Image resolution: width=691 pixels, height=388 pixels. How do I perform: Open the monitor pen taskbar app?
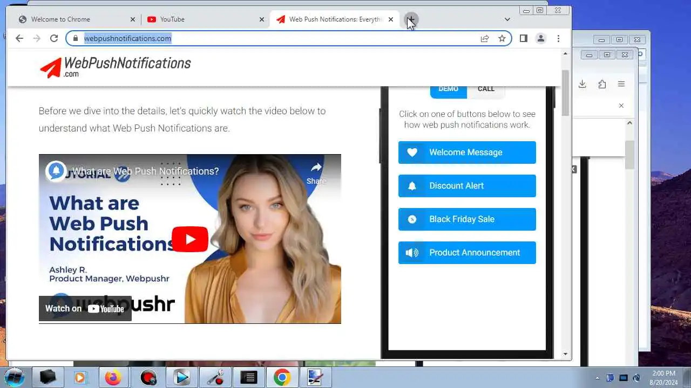click(x=315, y=378)
